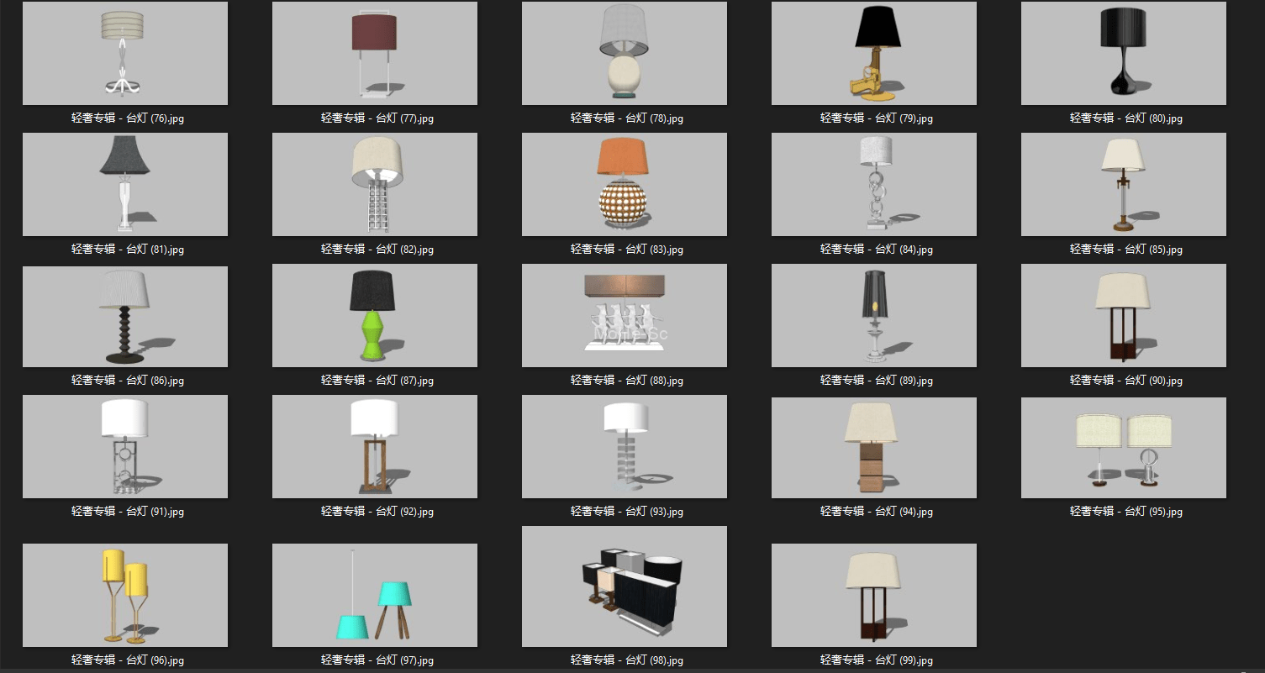Open the dark wood frame lamp 台灯 (90).jpg
This screenshot has width=1265, height=673.
1123,314
